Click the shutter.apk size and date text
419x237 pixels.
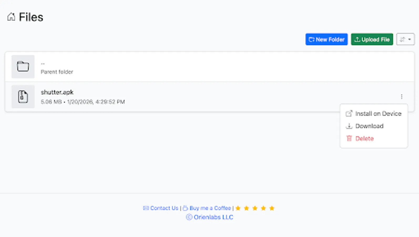click(x=83, y=102)
